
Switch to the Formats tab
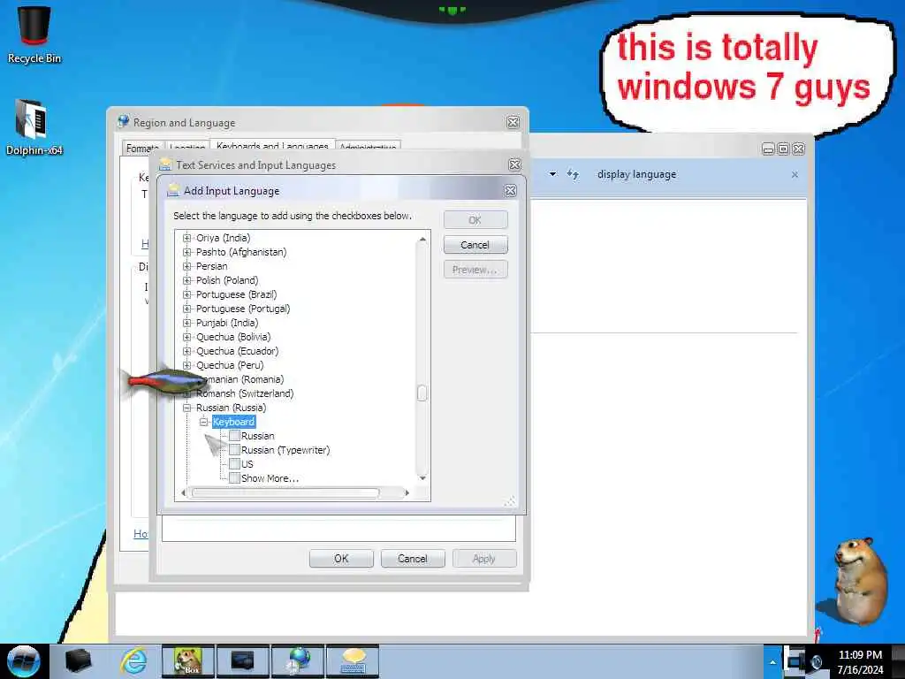tap(142, 148)
